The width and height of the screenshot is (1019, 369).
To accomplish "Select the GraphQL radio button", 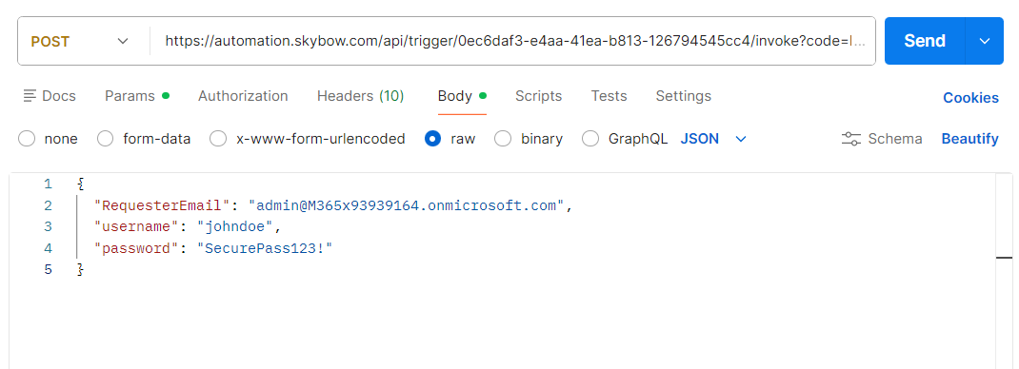I will pyautogui.click(x=590, y=139).
